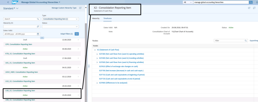Collapse the X2 Statement of Cash Flow node
Image resolution: width=258 pixels, height=102 pixels.
tap(95, 50)
